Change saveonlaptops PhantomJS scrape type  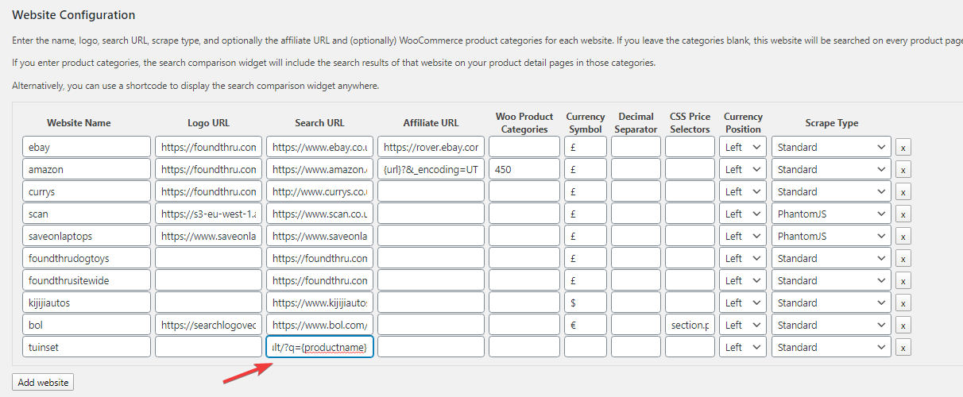click(832, 236)
